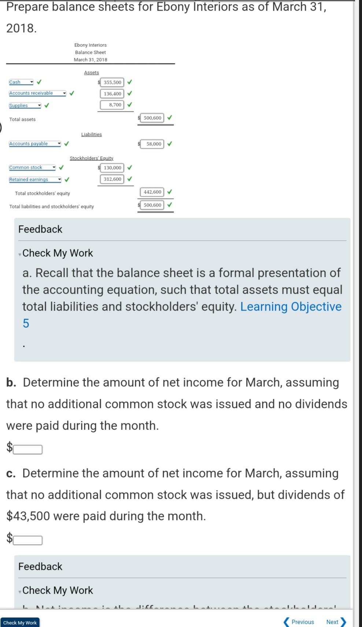Click the green checkmark beside Cash amount 355,500
The width and height of the screenshot is (362, 627).
tap(130, 82)
